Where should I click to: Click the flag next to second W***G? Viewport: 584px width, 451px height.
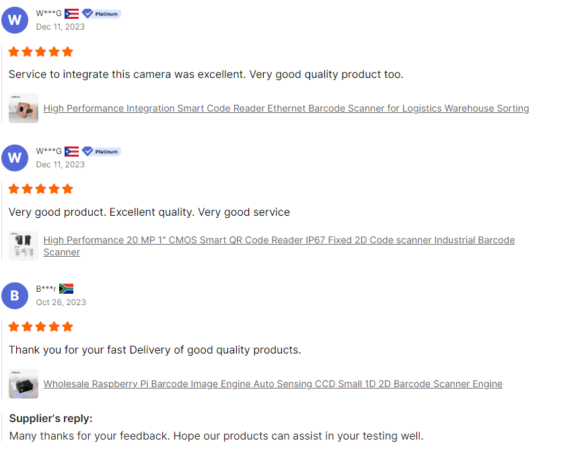click(71, 151)
